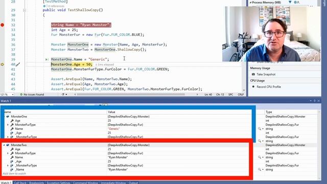Switch to the Watch 1 tab
The width and height of the screenshot is (327, 184).
click(x=6, y=183)
